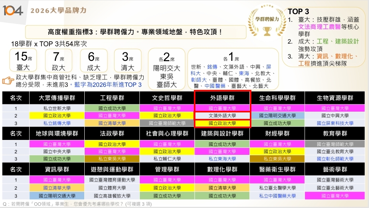The image size is (369, 208).
Task: Select the 資訊學群 column header
Action: [57, 169]
